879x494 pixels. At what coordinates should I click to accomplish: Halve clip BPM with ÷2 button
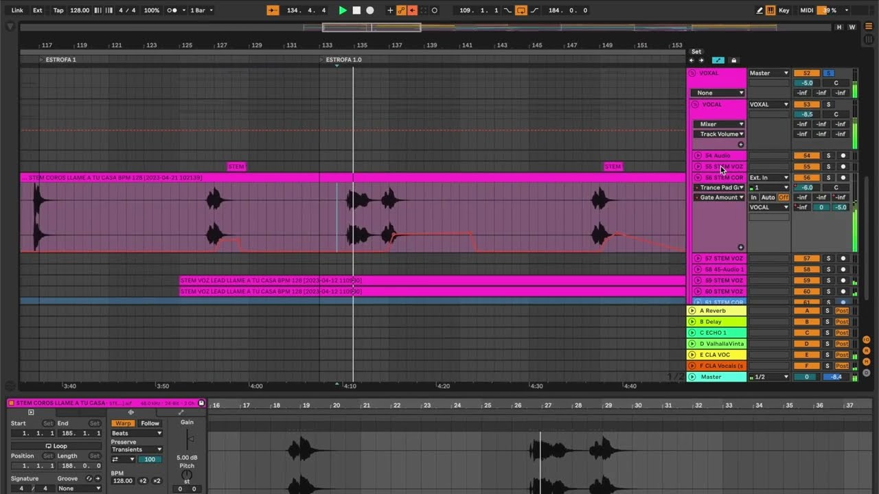143,481
